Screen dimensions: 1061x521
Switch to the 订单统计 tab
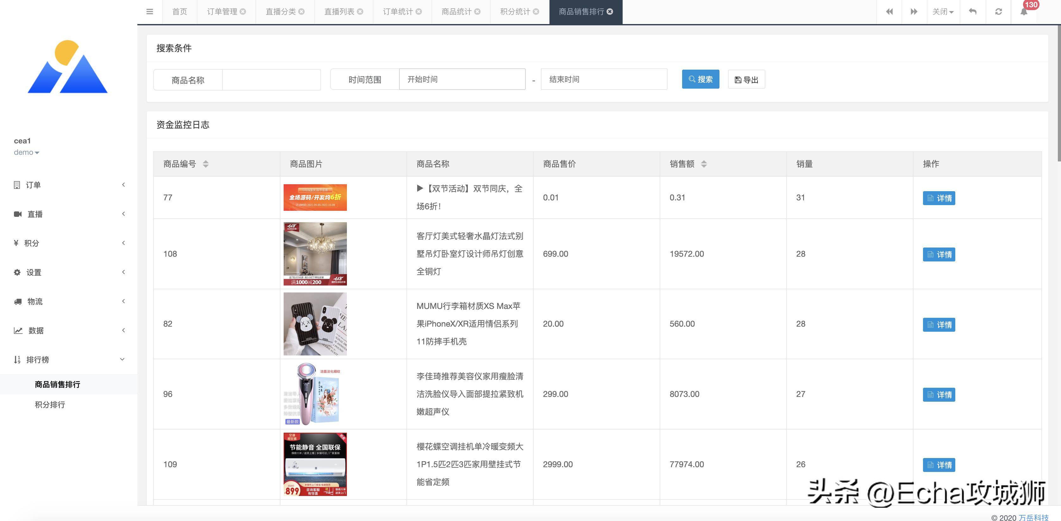tap(398, 11)
